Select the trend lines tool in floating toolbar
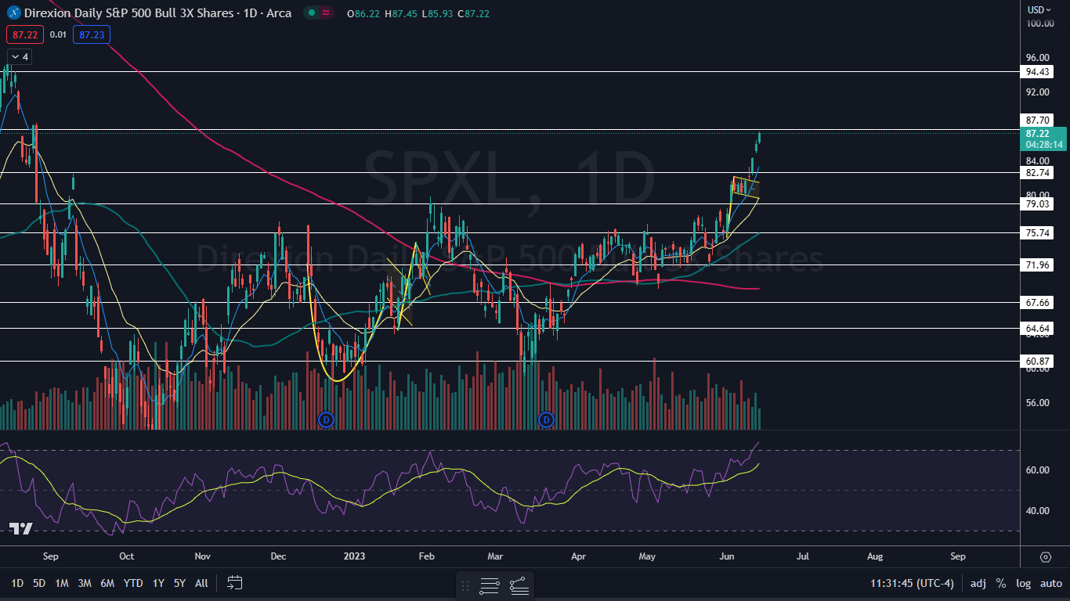1070x601 pixels. point(518,585)
